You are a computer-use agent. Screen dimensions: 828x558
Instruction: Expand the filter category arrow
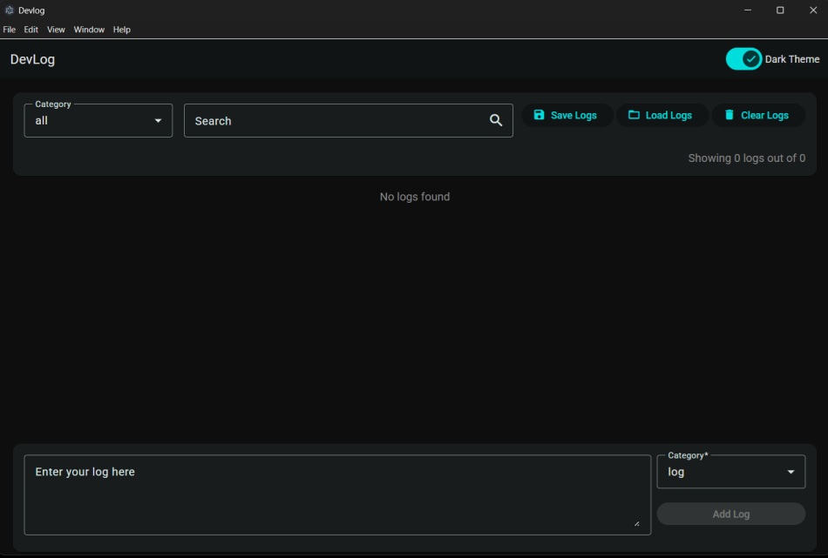[x=158, y=120]
